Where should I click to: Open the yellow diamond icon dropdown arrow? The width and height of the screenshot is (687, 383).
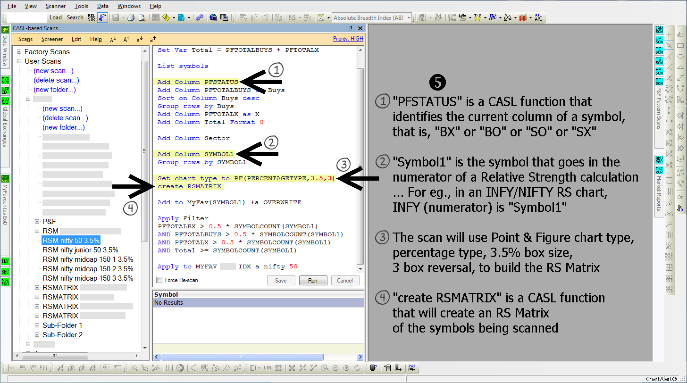click(173, 18)
